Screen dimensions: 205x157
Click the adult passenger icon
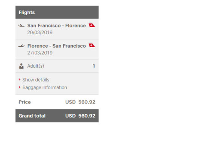21,66
